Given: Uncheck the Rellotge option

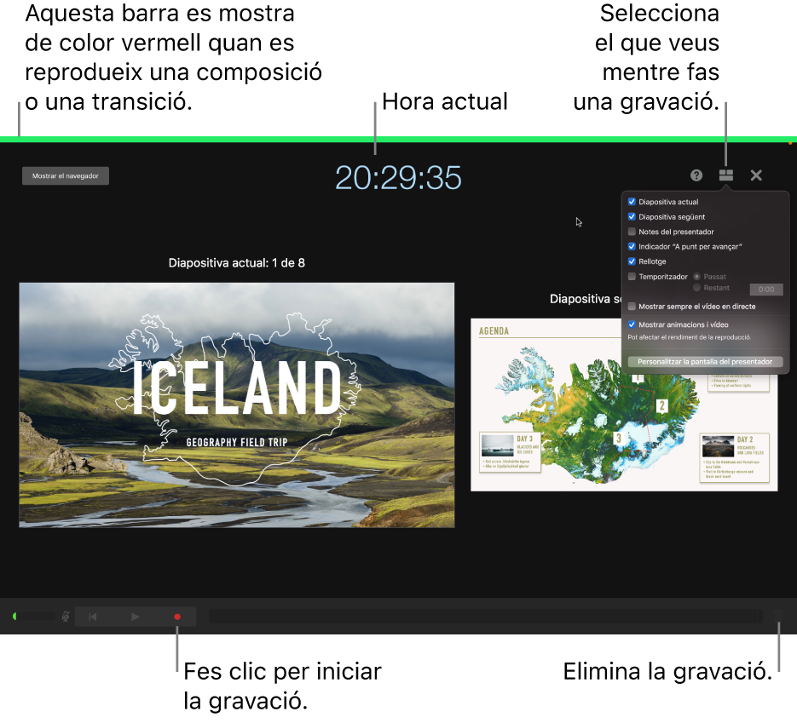Looking at the screenshot, I should pyautogui.click(x=632, y=261).
